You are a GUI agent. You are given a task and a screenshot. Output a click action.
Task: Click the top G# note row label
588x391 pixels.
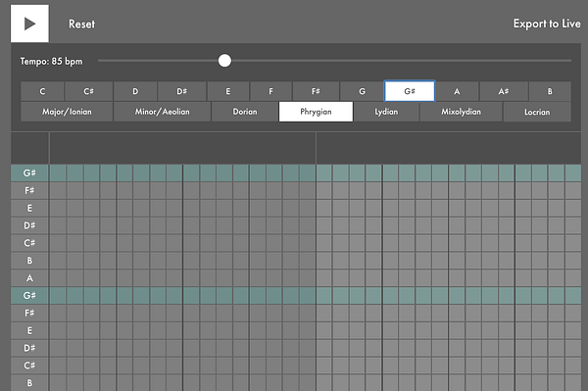[x=29, y=173]
